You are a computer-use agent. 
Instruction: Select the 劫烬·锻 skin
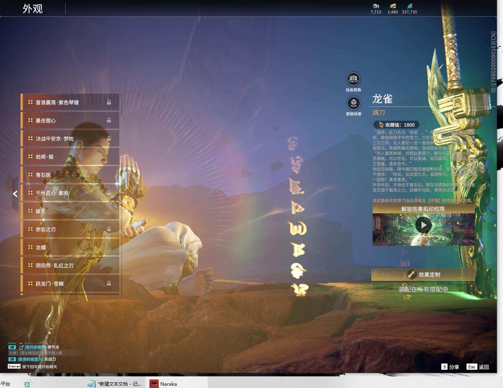70,157
